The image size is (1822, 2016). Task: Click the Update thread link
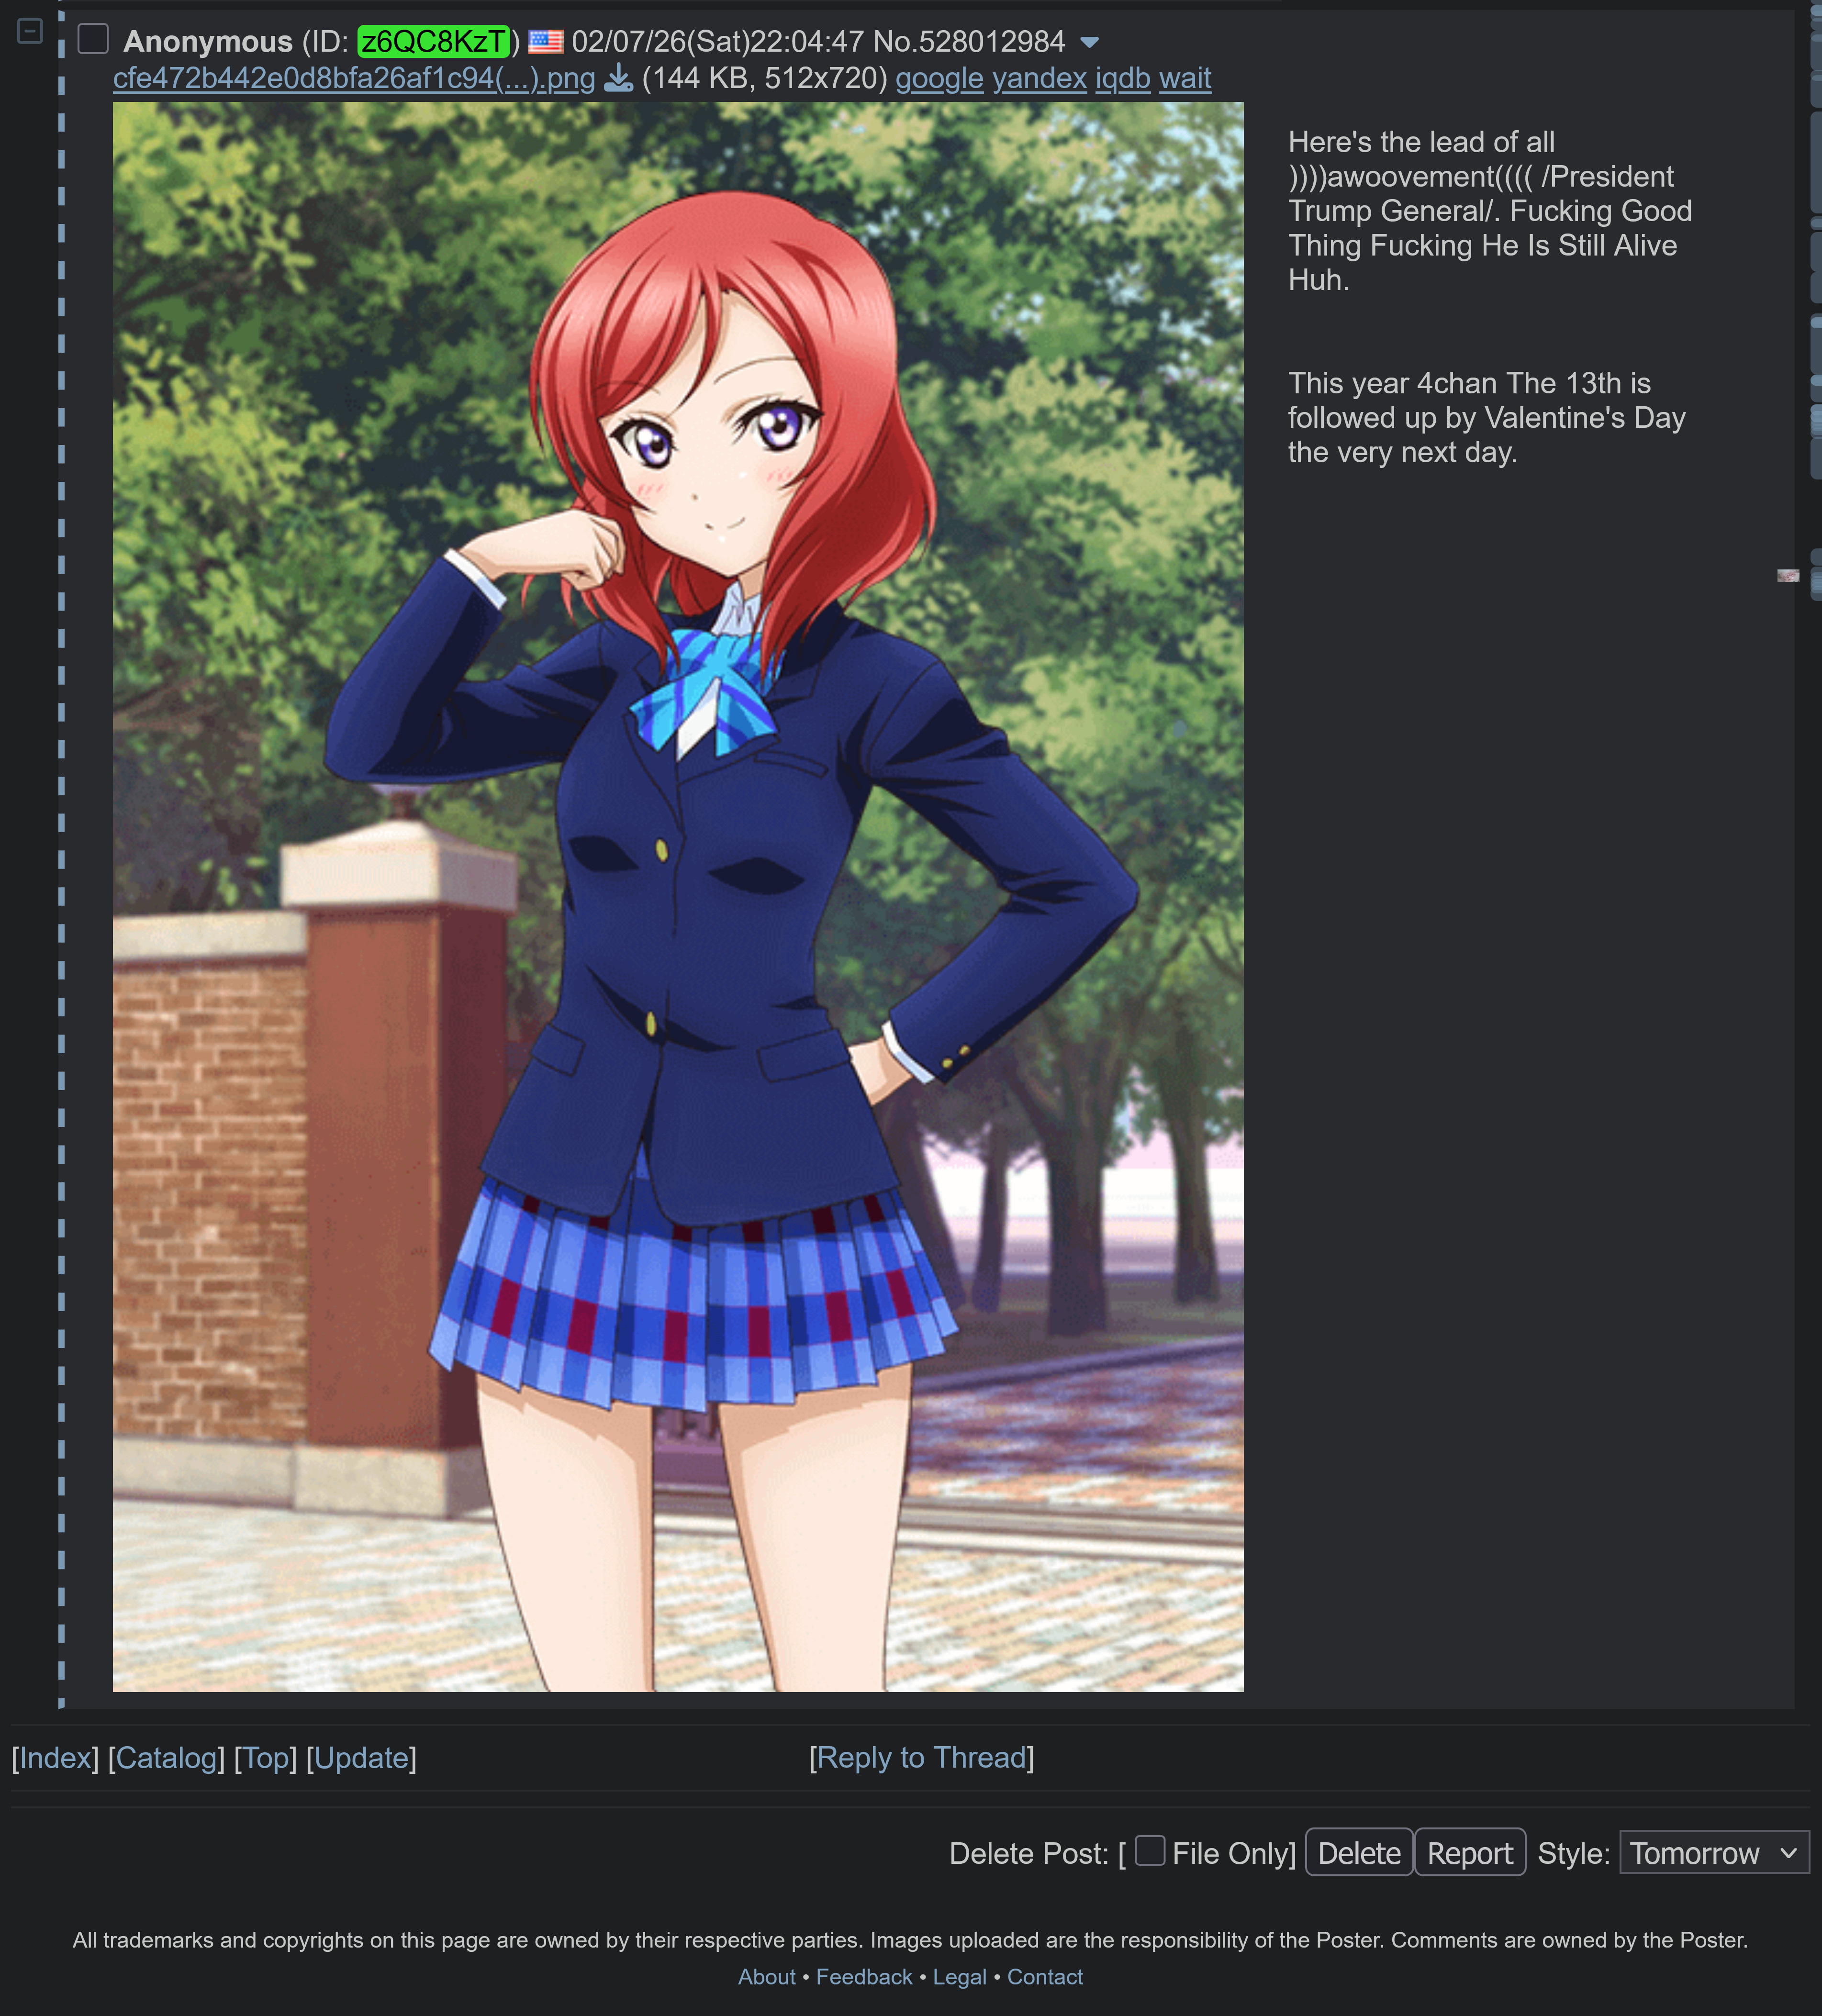pos(361,1758)
